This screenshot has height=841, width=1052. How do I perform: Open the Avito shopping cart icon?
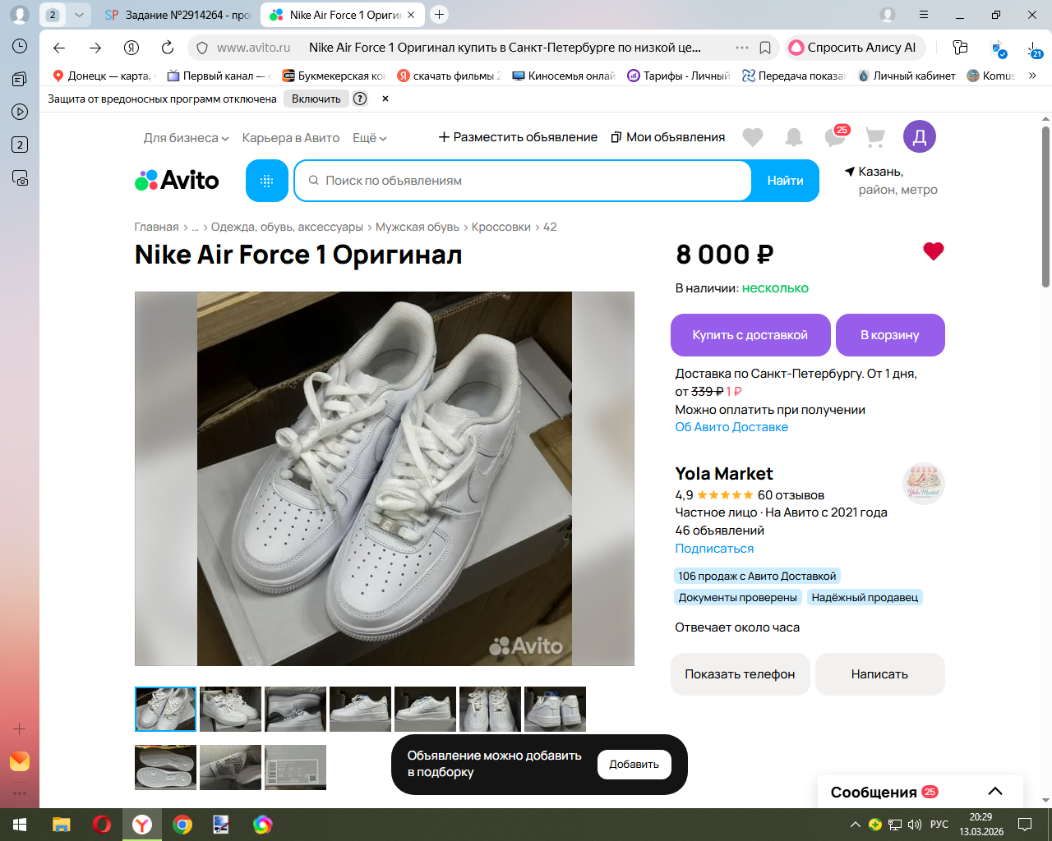(875, 137)
